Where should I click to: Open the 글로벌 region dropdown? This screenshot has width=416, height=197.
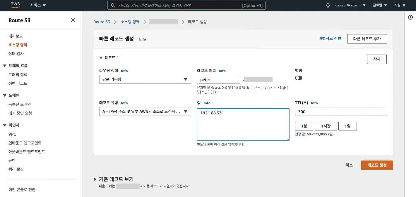pos(380,5)
